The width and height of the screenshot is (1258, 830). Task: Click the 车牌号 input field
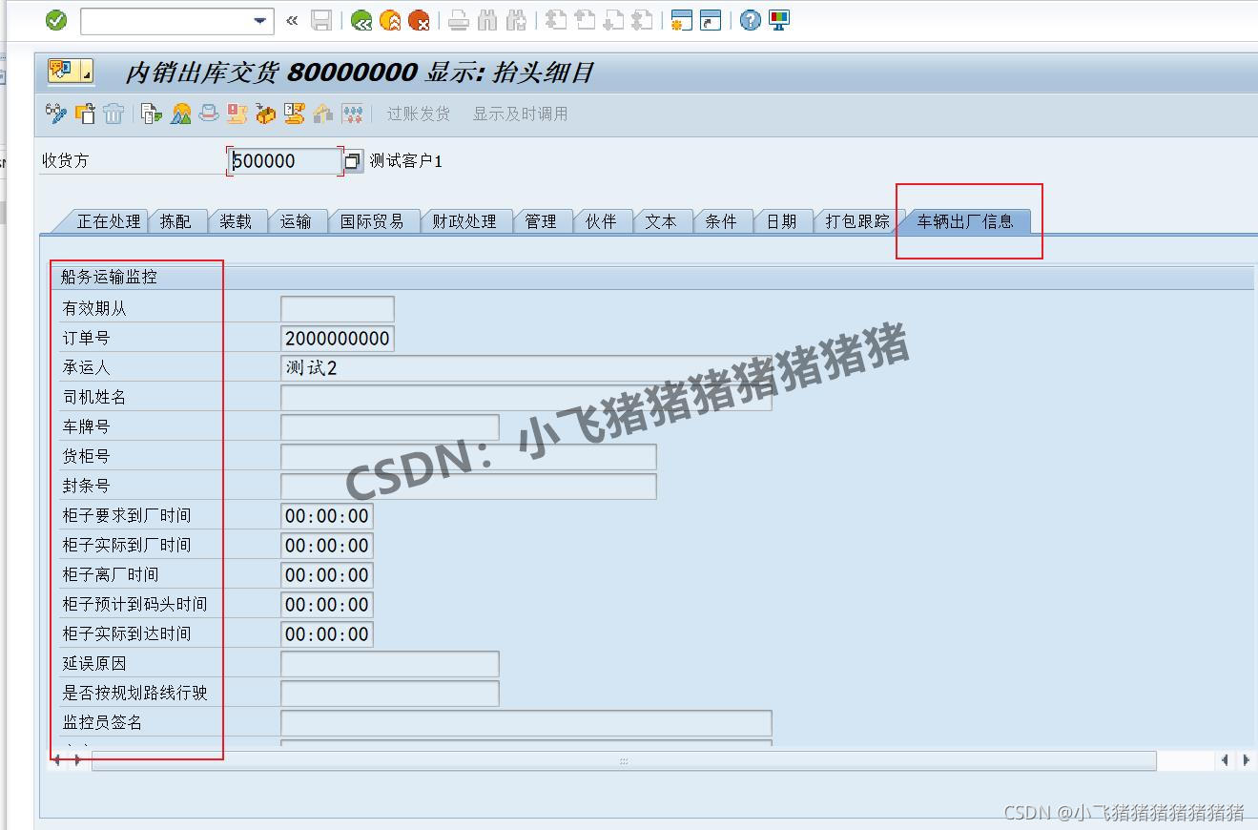pyautogui.click(x=389, y=427)
